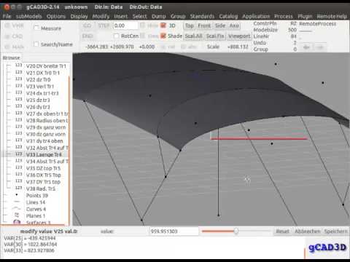
Task: Open the Modify menu
Action: click(x=101, y=16)
